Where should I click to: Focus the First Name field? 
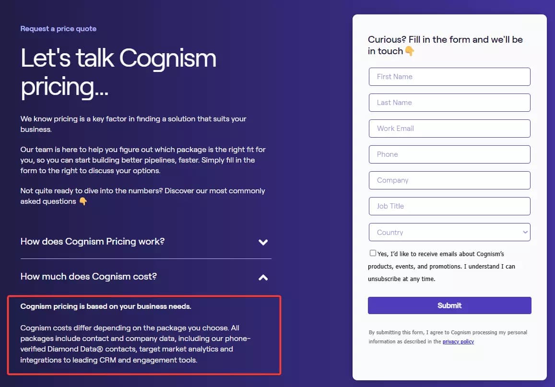(449, 77)
